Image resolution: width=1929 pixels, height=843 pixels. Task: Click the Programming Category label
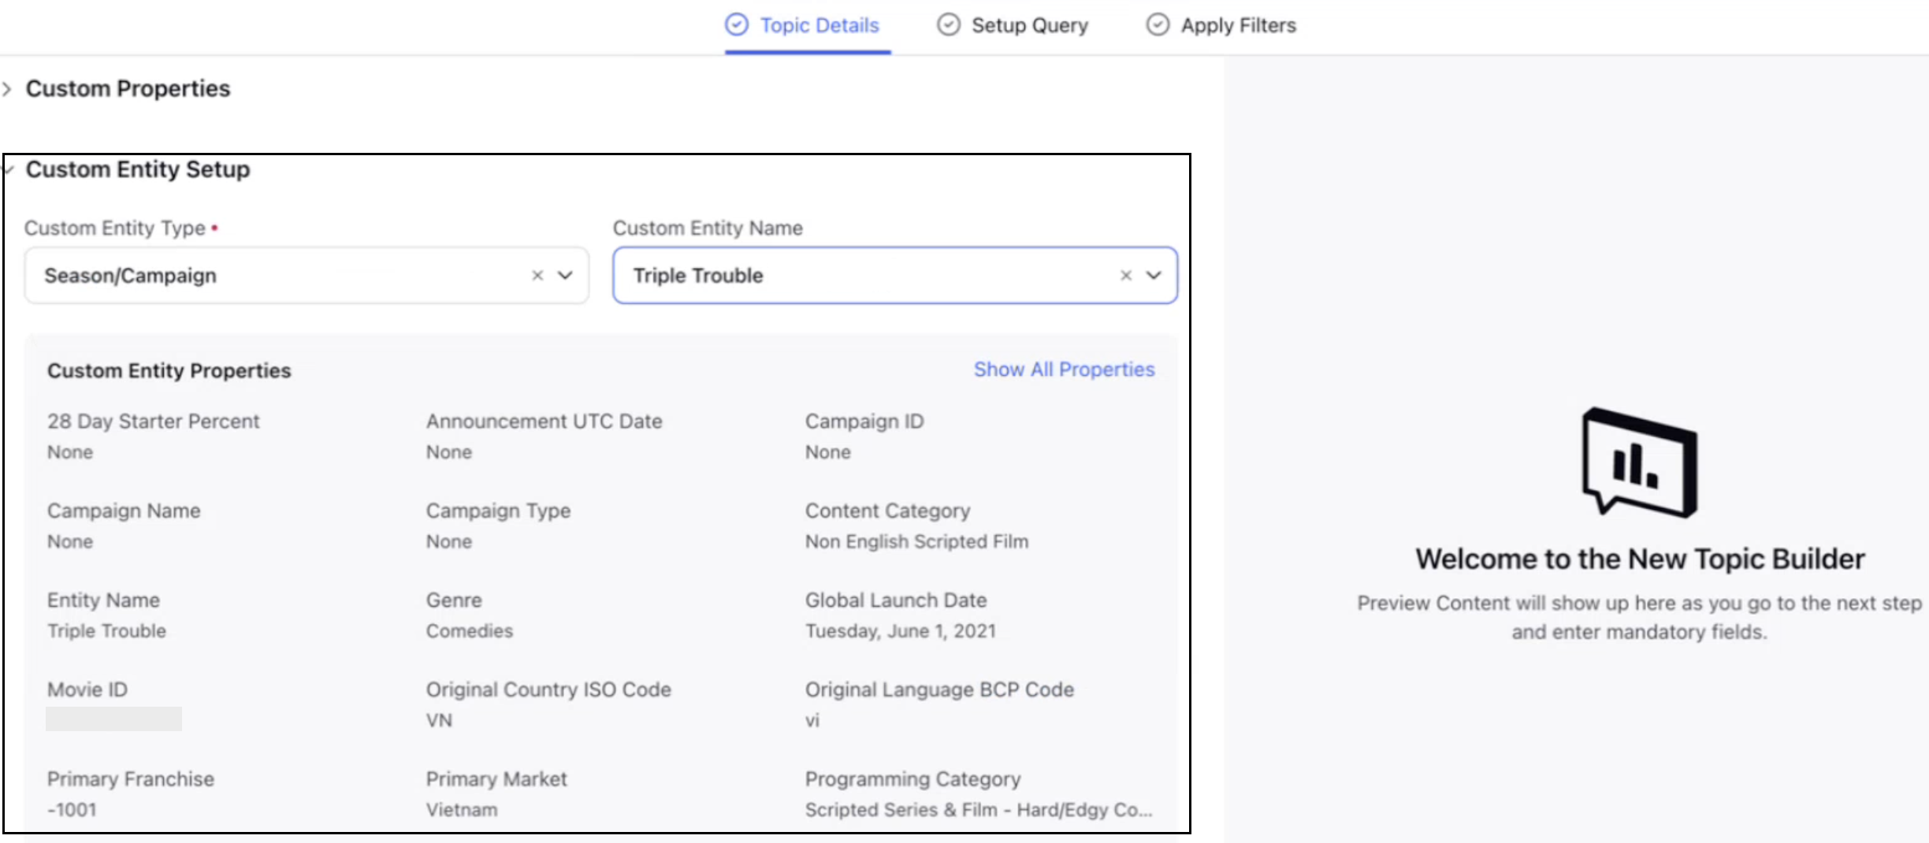(912, 779)
